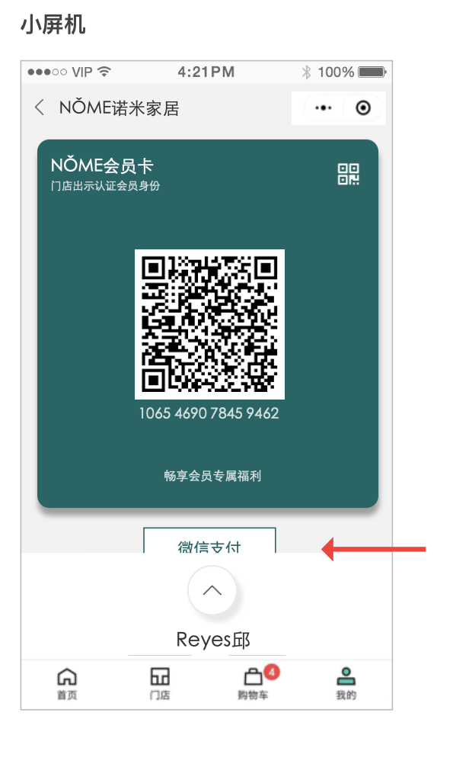Tap the card number 1065 4690 7845 9462
The height and width of the screenshot is (764, 469).
tap(209, 413)
